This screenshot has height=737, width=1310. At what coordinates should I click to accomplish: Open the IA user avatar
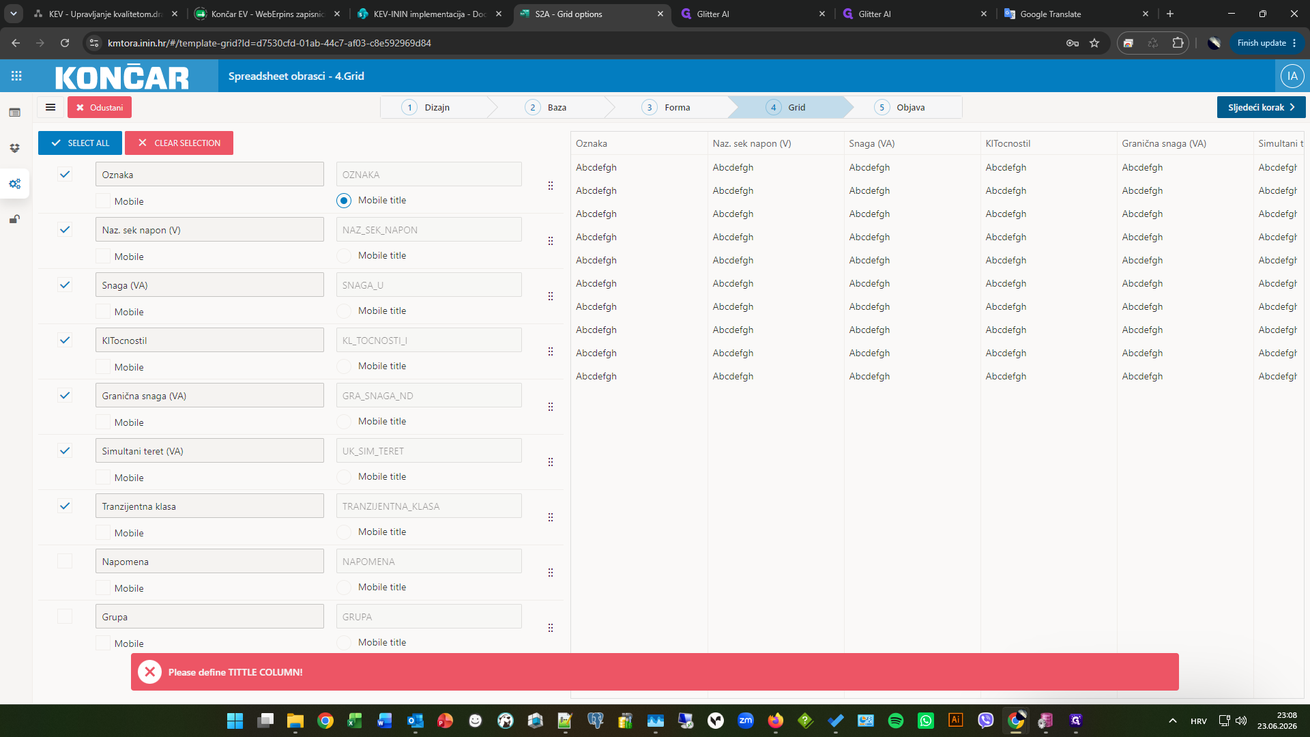coord(1292,76)
